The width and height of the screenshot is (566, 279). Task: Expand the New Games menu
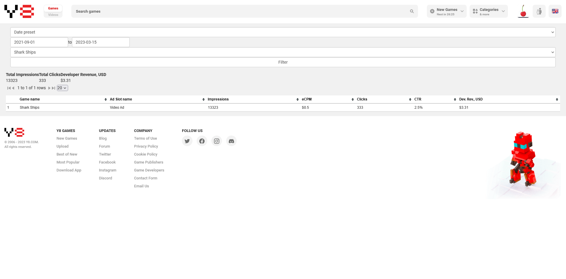click(447, 11)
